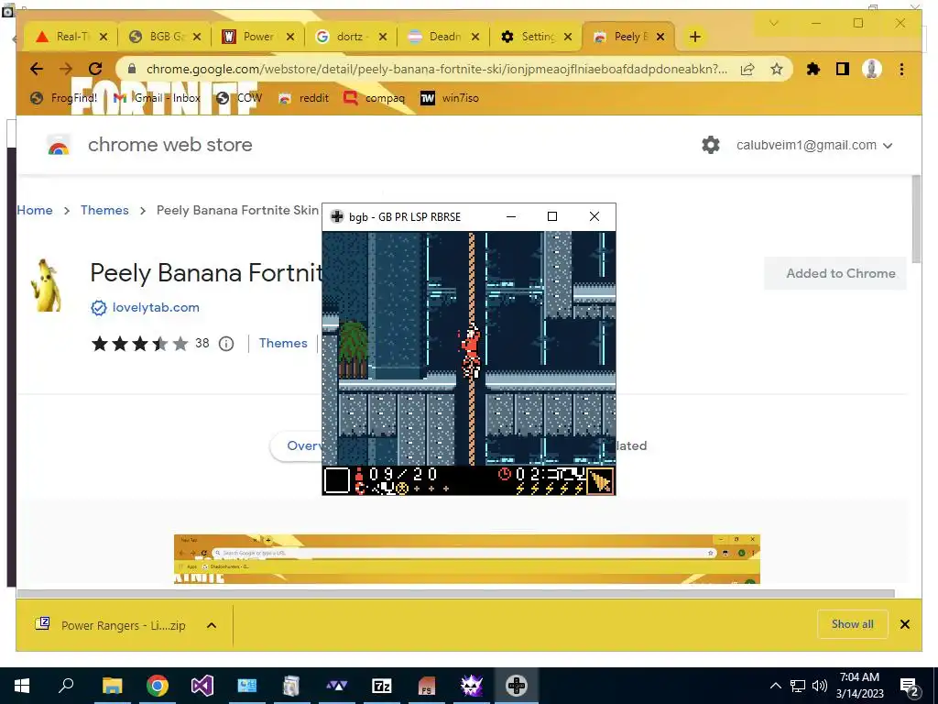The width and height of the screenshot is (938, 704).
Task: Open the Chrome three-dot menu
Action: click(901, 69)
